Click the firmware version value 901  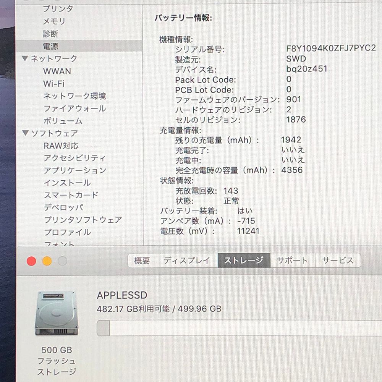[293, 99]
